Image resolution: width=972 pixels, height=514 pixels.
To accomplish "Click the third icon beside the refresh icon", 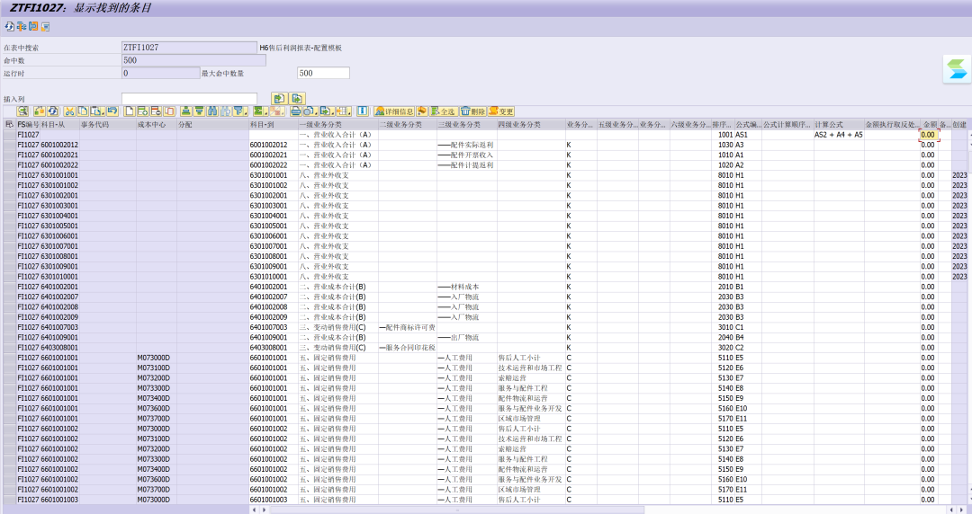I will pos(33,27).
